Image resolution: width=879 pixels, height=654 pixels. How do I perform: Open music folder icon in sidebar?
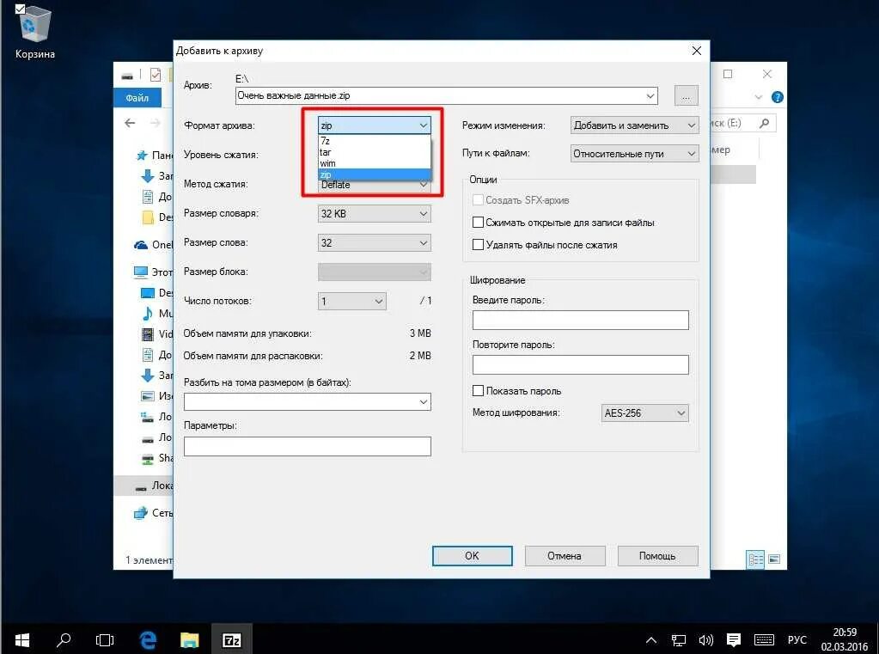[148, 313]
